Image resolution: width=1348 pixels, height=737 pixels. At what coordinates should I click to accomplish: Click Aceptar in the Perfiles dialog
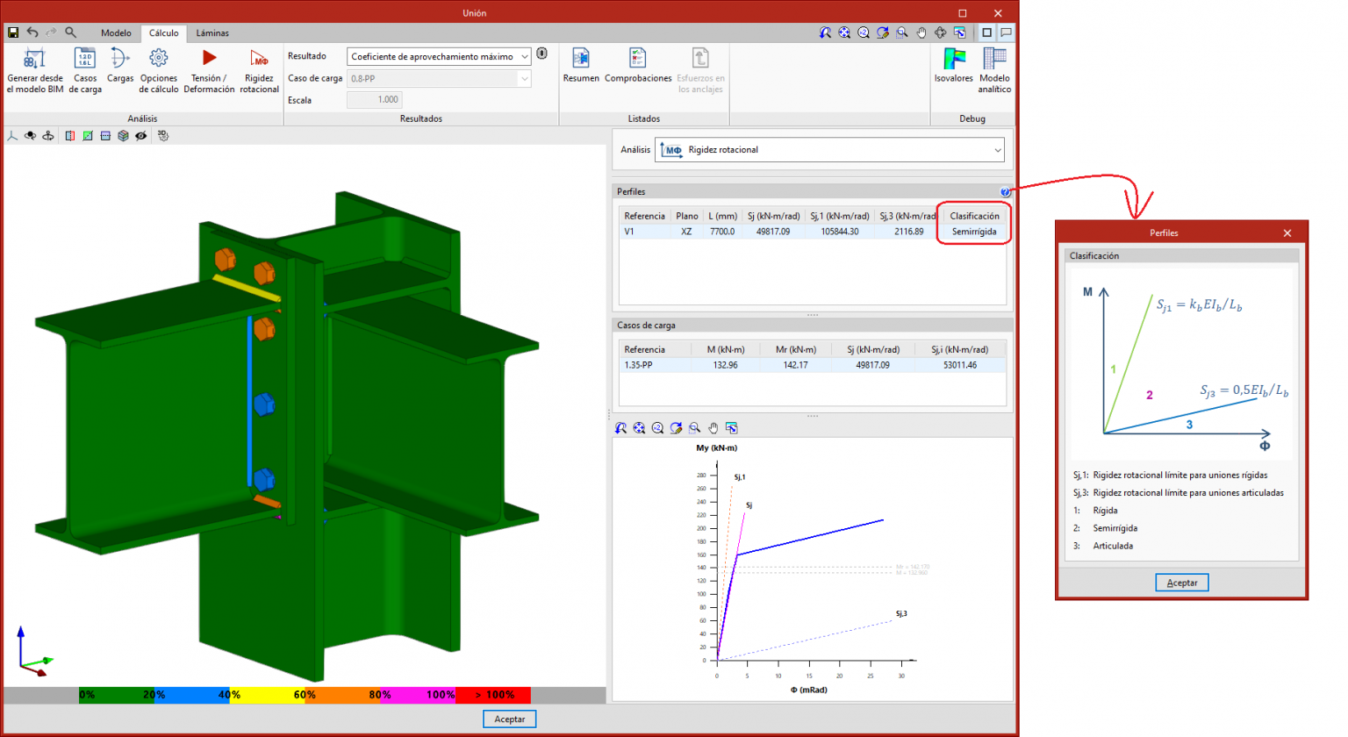pyautogui.click(x=1181, y=583)
